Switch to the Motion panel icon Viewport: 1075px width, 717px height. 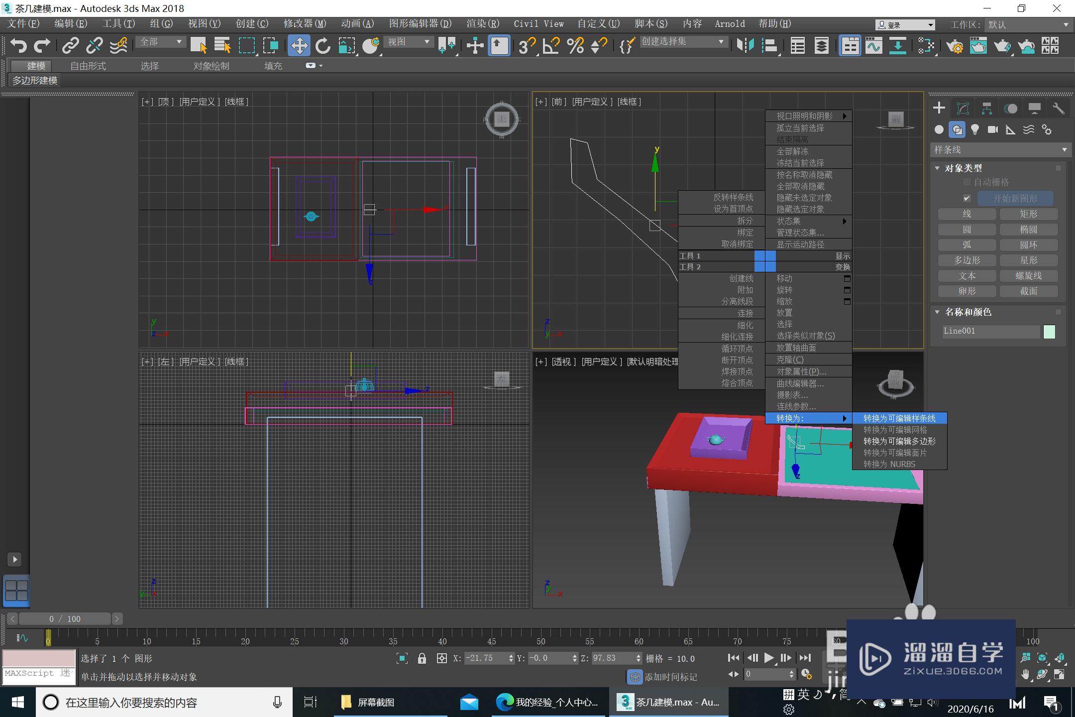pos(1010,108)
